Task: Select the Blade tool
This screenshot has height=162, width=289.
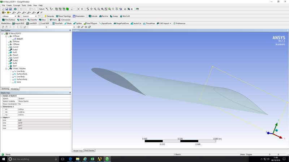Action: [x=68, y=23]
